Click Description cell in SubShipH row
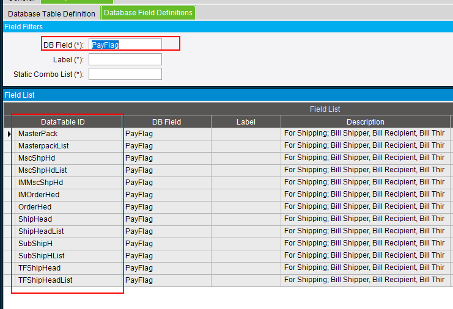The image size is (453, 309). click(366, 244)
